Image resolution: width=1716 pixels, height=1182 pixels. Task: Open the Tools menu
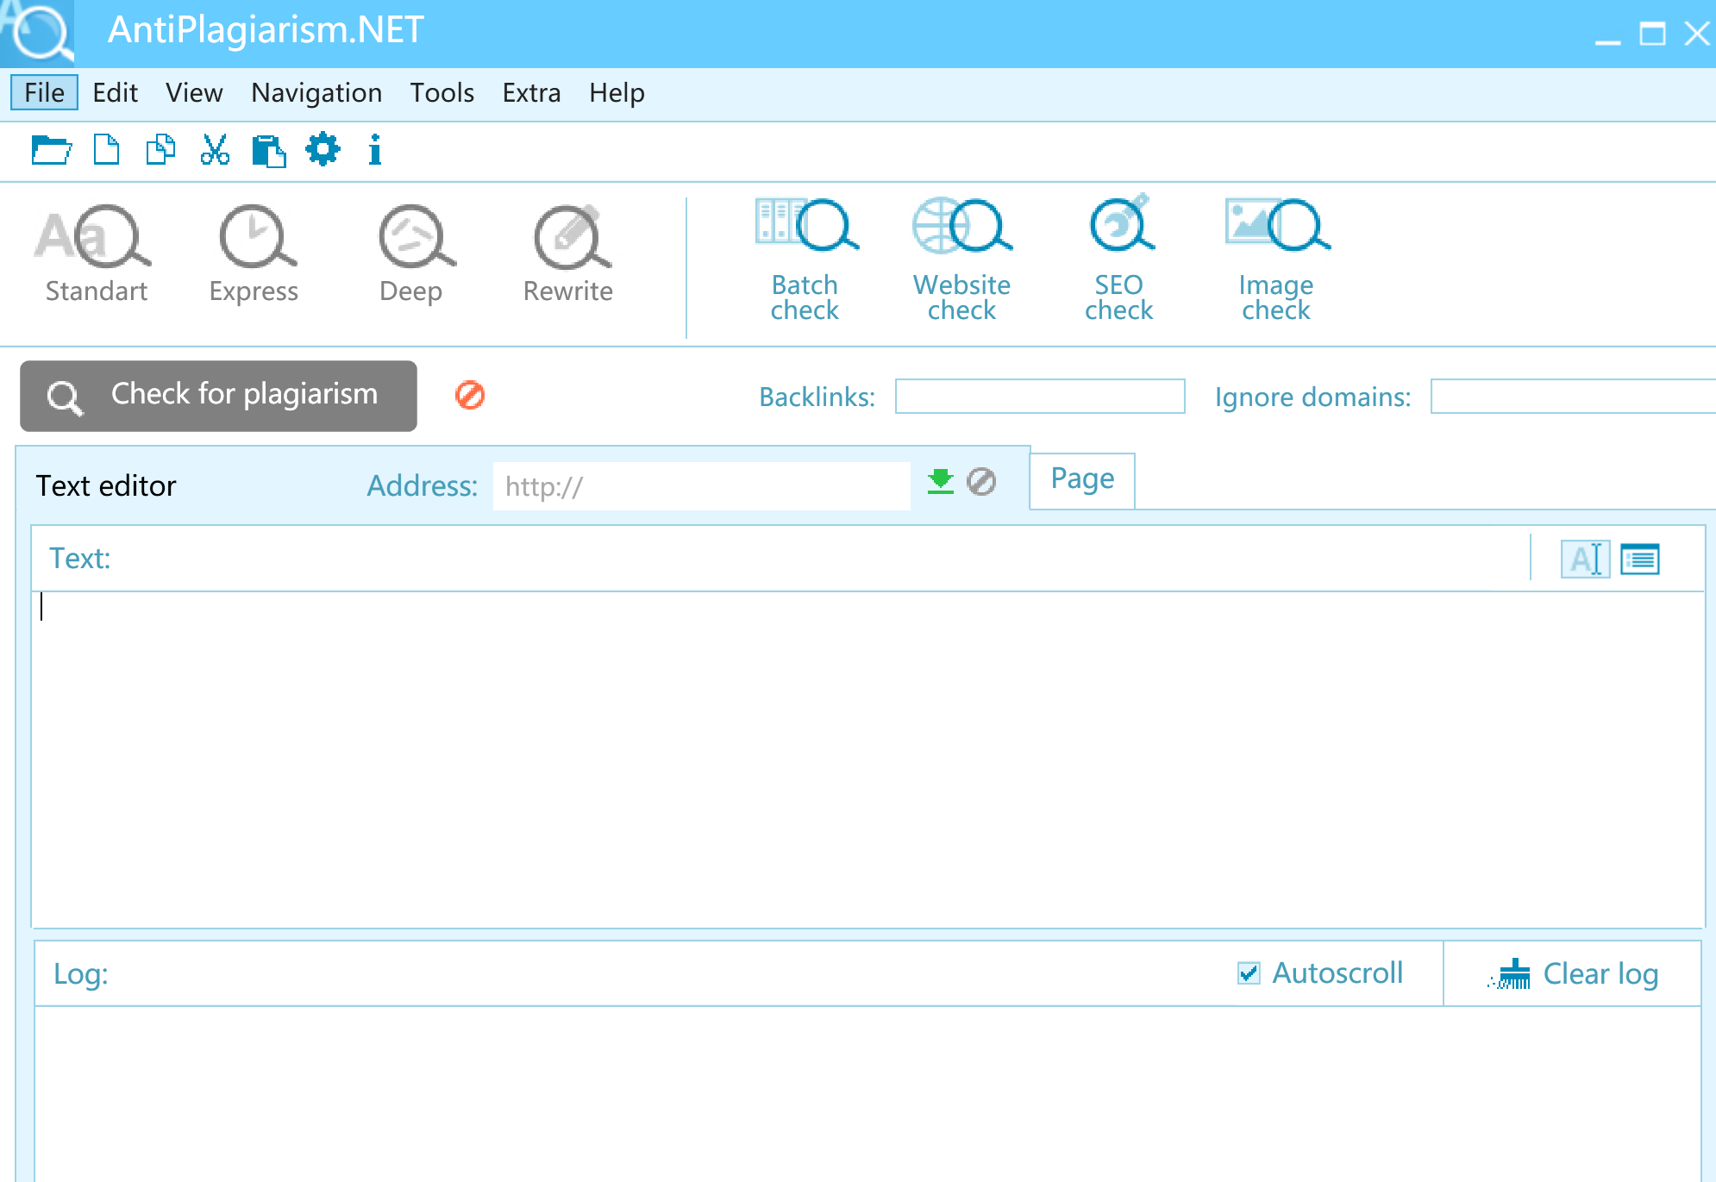click(442, 92)
